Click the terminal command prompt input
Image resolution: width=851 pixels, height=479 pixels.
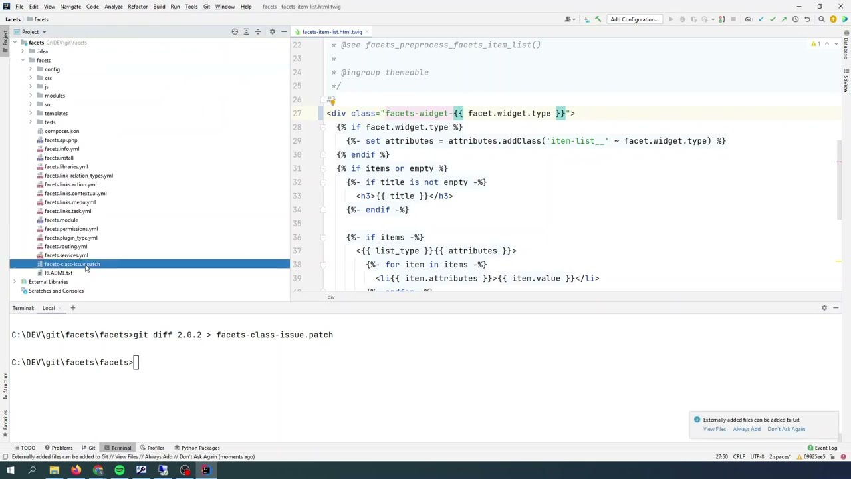click(136, 363)
